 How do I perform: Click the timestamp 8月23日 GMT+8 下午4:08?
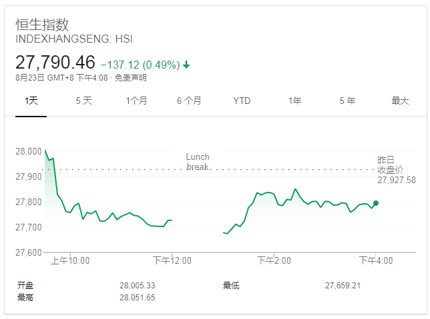tap(61, 78)
